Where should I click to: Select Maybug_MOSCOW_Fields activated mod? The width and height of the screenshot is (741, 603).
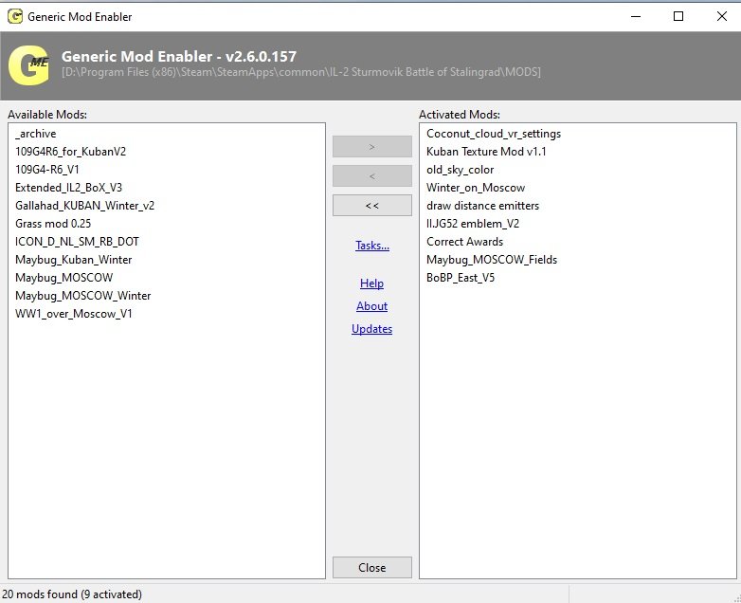pos(492,260)
